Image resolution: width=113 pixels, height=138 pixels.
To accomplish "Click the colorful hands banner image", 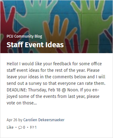I will click(56, 27).
